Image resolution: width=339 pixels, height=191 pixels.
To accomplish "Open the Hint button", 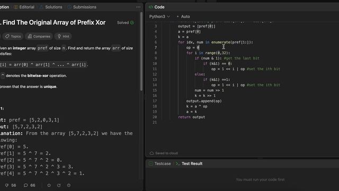I will coord(64,36).
